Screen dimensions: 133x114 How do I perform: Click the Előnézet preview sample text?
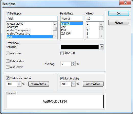tap(55, 101)
